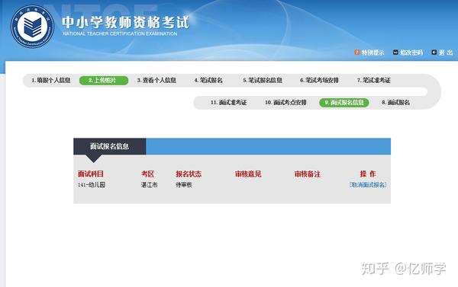Click the 面试报名信息 panel header tab

109,146
